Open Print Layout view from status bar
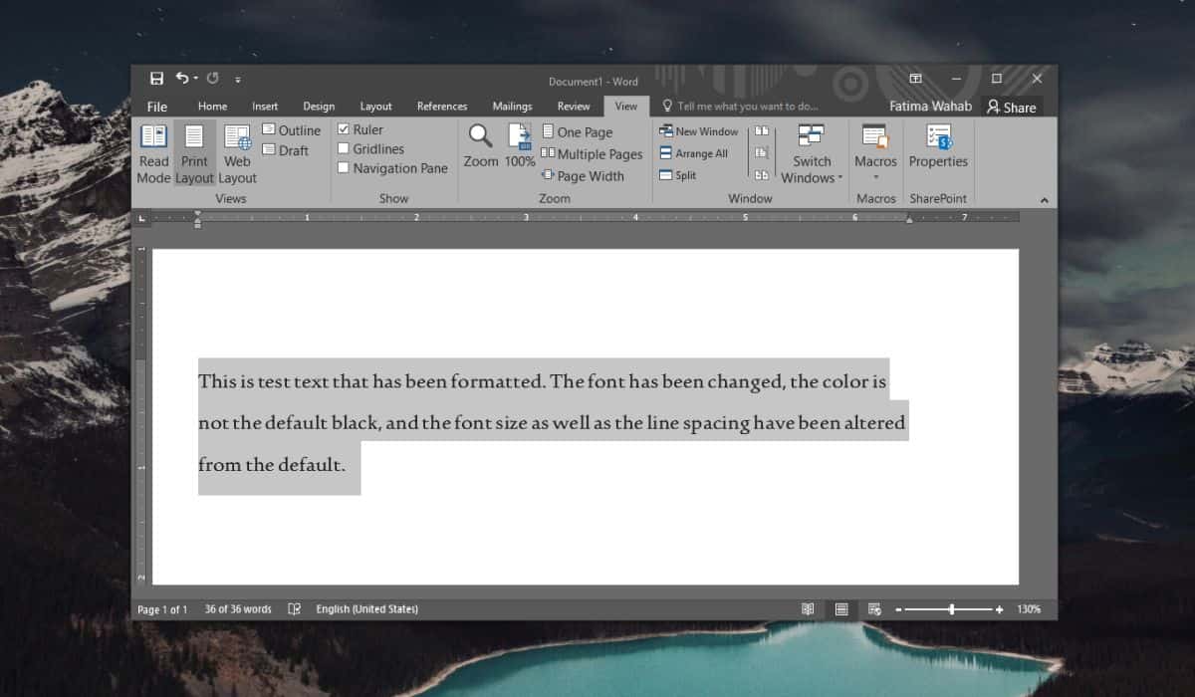The width and height of the screenshot is (1195, 697). click(842, 608)
